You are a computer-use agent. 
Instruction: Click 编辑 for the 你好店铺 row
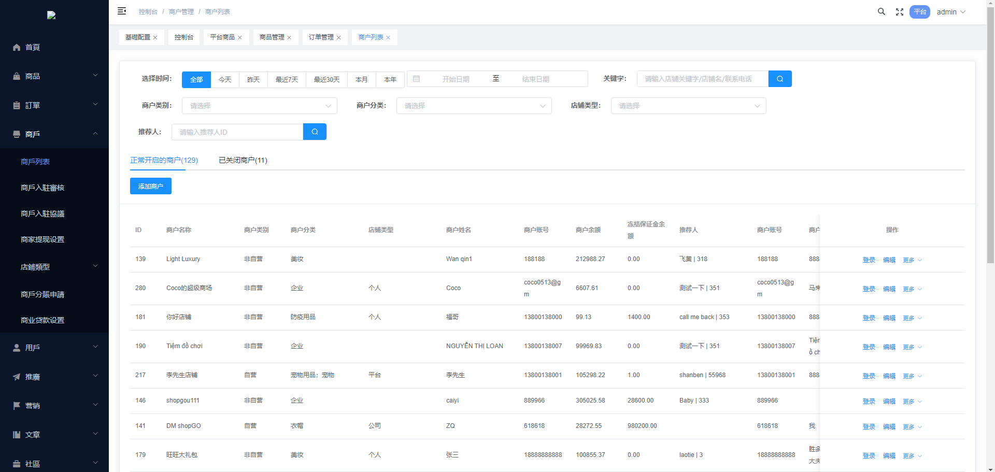point(889,318)
